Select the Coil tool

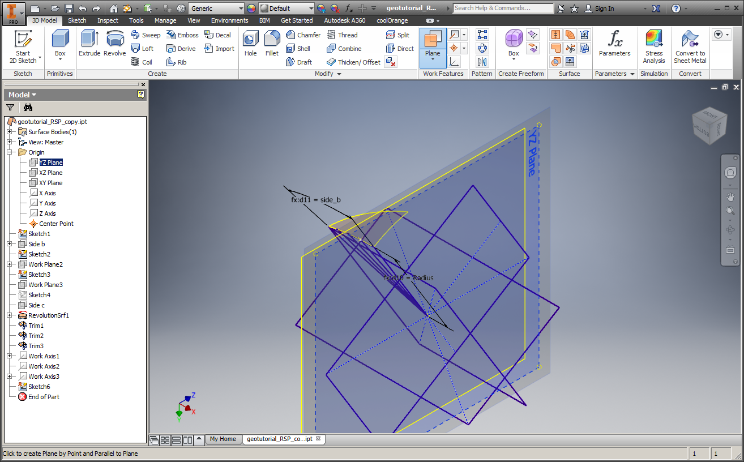point(142,62)
